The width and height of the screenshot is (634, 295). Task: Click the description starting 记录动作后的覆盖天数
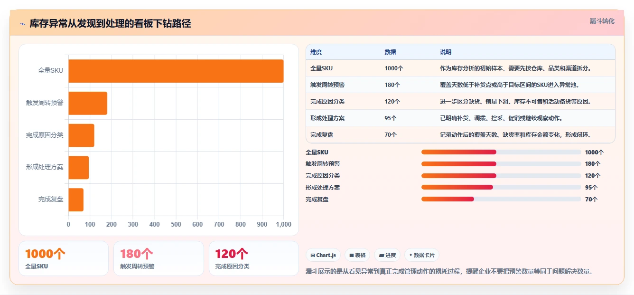(x=516, y=134)
